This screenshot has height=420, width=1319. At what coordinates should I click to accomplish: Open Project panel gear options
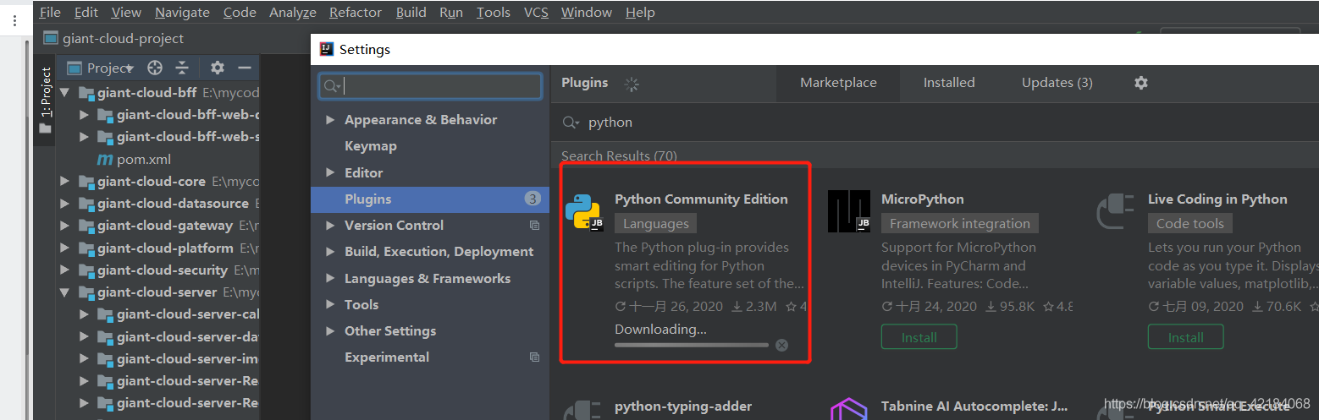click(218, 68)
